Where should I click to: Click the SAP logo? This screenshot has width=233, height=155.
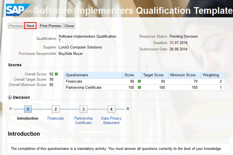pos(18,10)
